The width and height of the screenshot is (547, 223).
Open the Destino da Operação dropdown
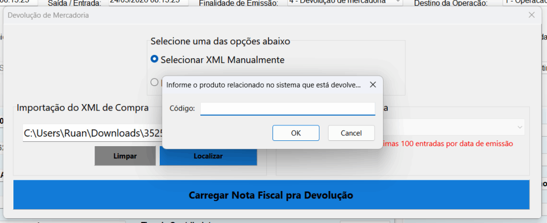pos(523,2)
